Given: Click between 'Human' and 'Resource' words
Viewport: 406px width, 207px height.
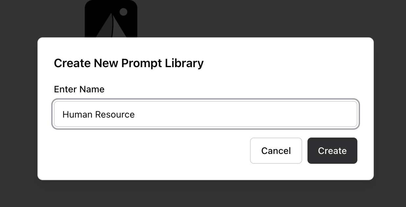Looking at the screenshot, I should 94,114.
